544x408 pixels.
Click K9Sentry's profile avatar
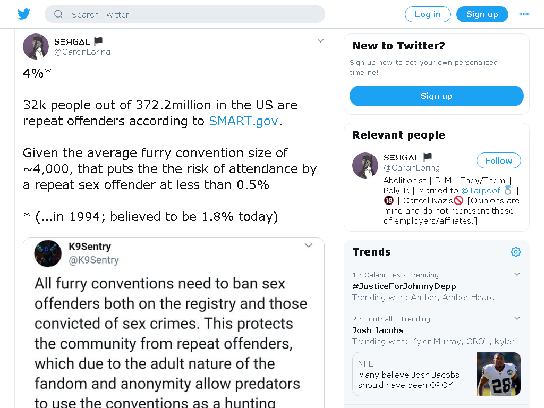click(x=48, y=253)
